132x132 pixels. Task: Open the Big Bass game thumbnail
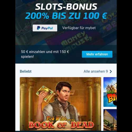click(110, 92)
